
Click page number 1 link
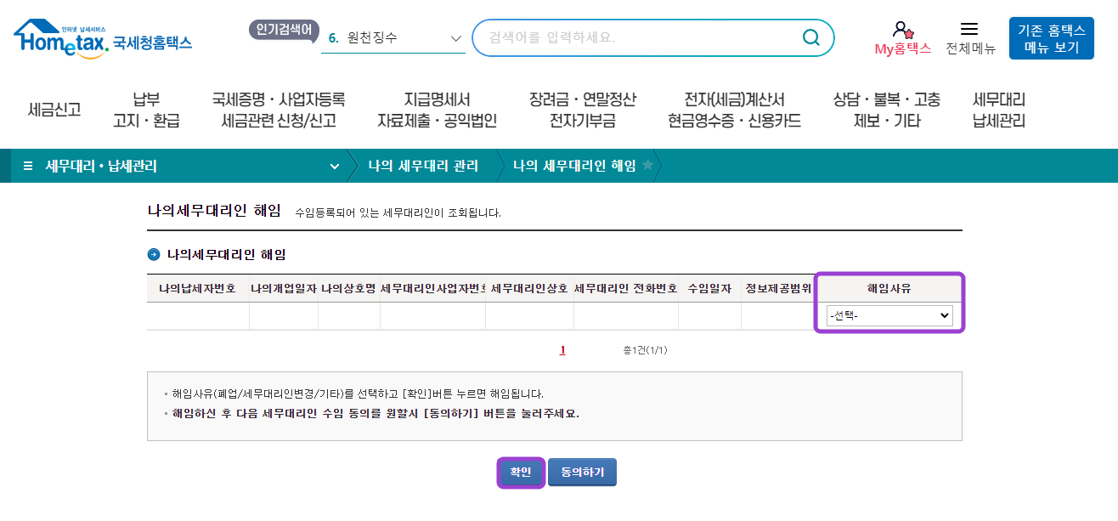[x=562, y=348]
